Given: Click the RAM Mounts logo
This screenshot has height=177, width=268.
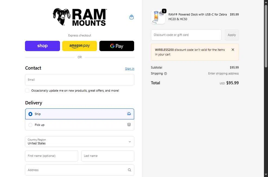Looking at the screenshot, I should tap(80, 17).
